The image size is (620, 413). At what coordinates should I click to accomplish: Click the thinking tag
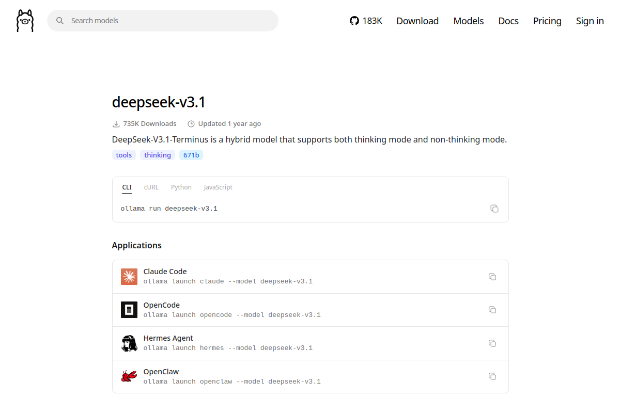tap(158, 155)
